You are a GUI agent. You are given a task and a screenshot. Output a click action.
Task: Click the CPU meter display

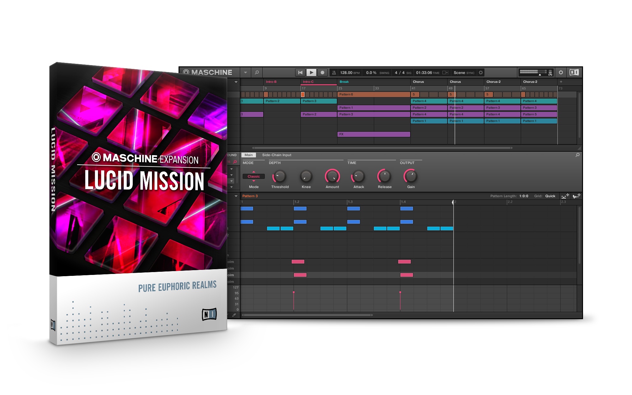pos(536,72)
